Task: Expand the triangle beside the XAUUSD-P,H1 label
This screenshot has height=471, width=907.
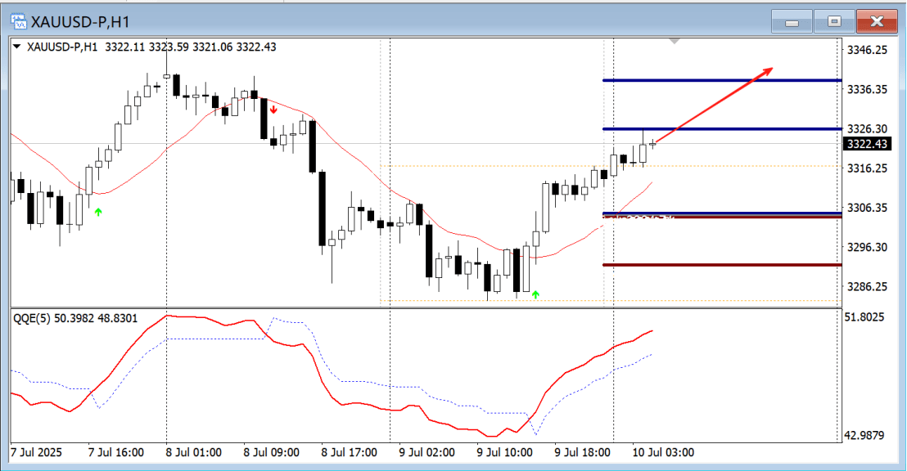Action: (x=17, y=47)
